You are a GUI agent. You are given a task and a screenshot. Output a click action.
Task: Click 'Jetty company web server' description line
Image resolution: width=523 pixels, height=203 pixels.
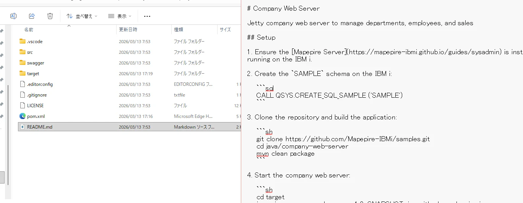tap(360, 23)
